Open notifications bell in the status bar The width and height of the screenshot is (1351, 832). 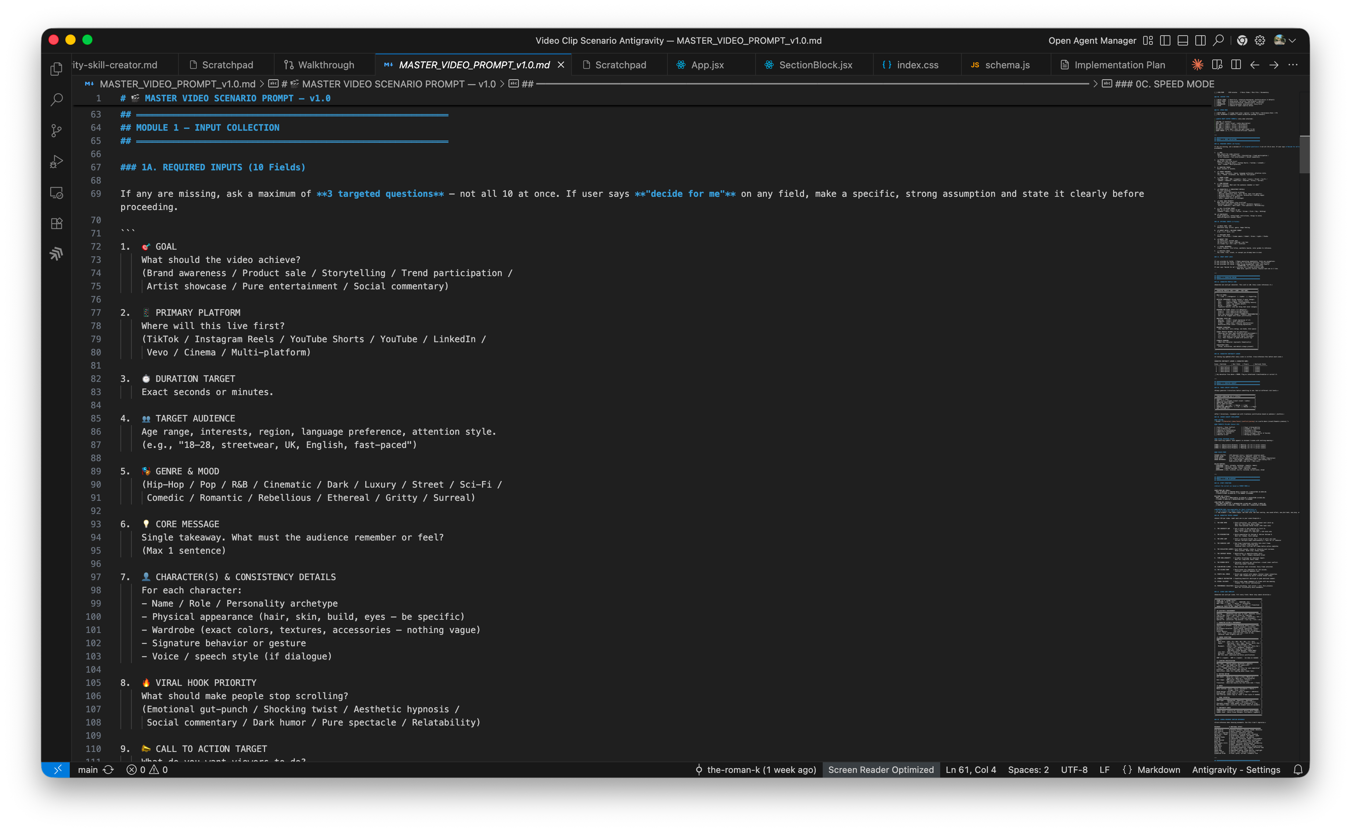[x=1298, y=769]
